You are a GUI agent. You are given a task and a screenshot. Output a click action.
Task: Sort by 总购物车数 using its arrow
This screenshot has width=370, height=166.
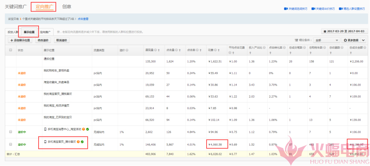tap(310, 53)
